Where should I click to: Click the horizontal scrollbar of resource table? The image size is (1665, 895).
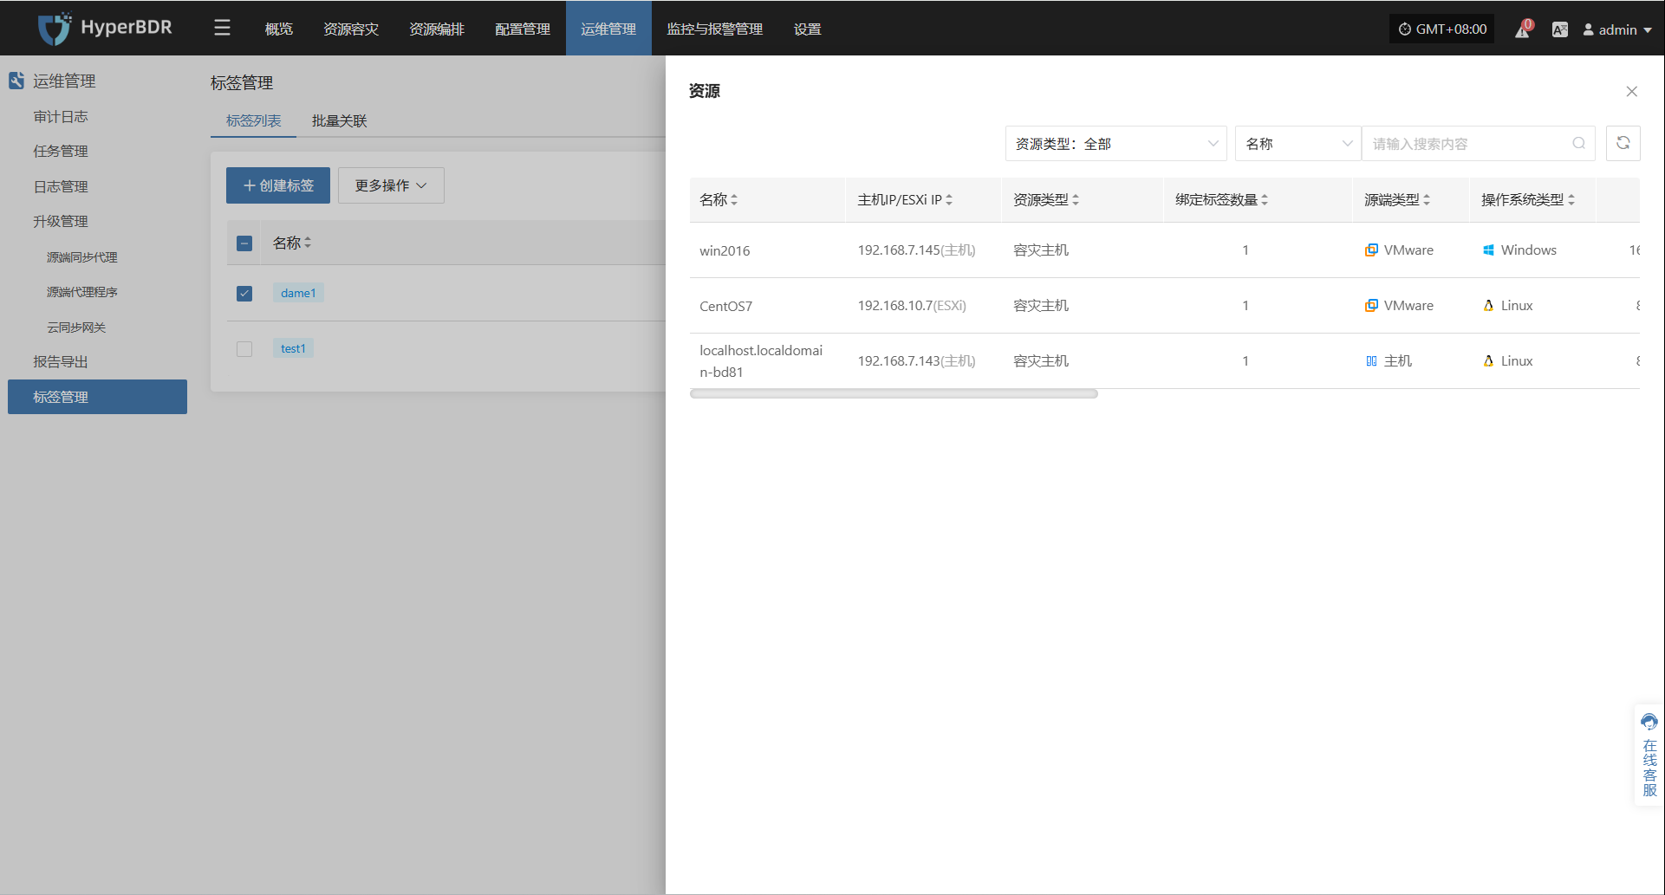pos(894,393)
